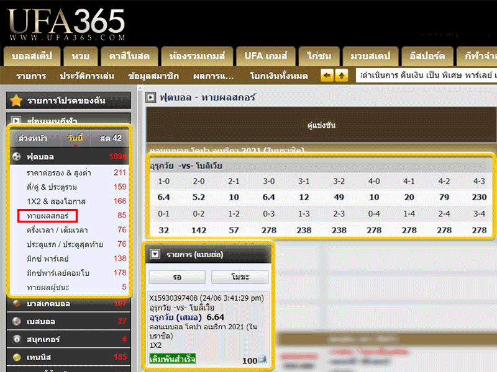Screen dimensions: 497x372
Task: Open the ห้องรวมเกมส์ tab
Action: click(197, 56)
